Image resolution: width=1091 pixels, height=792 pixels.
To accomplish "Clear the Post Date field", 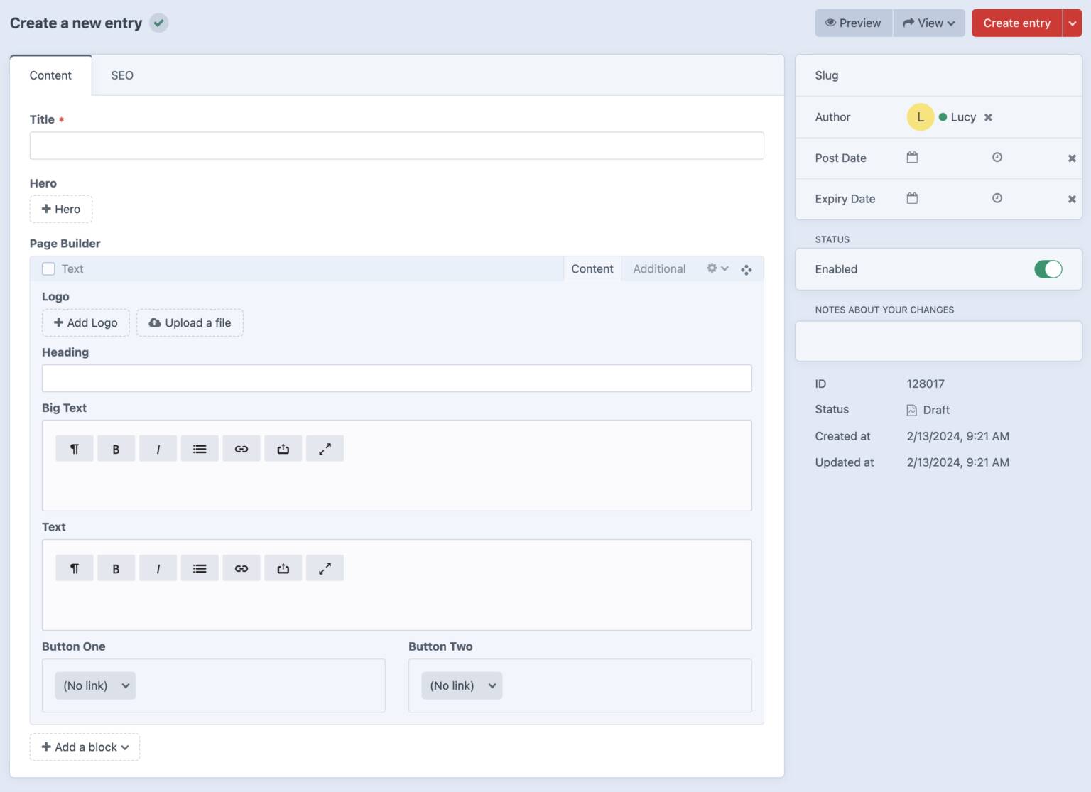I will (1072, 158).
